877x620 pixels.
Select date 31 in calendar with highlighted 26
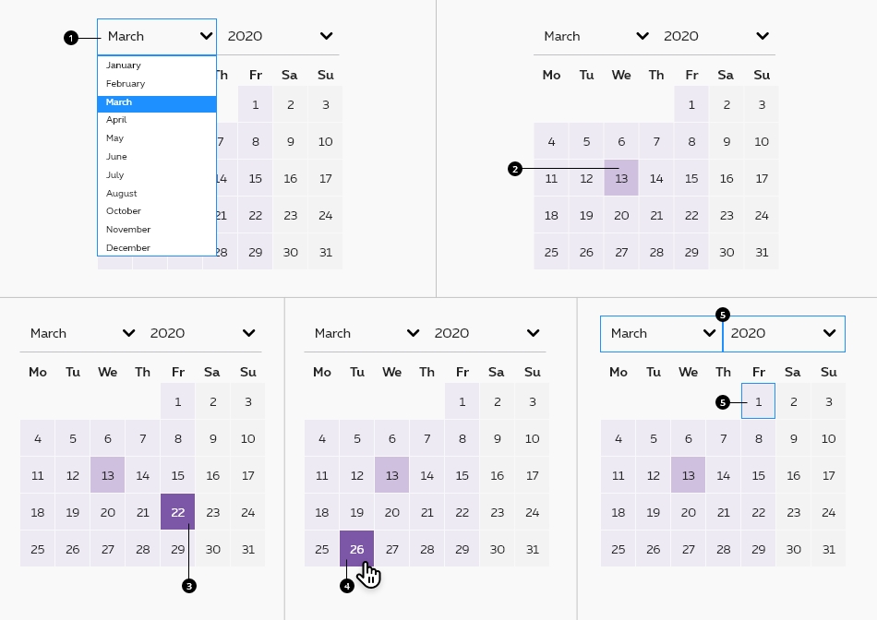coord(532,549)
